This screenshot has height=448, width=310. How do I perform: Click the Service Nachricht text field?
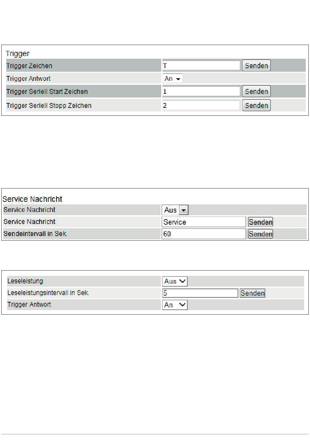[204, 222]
